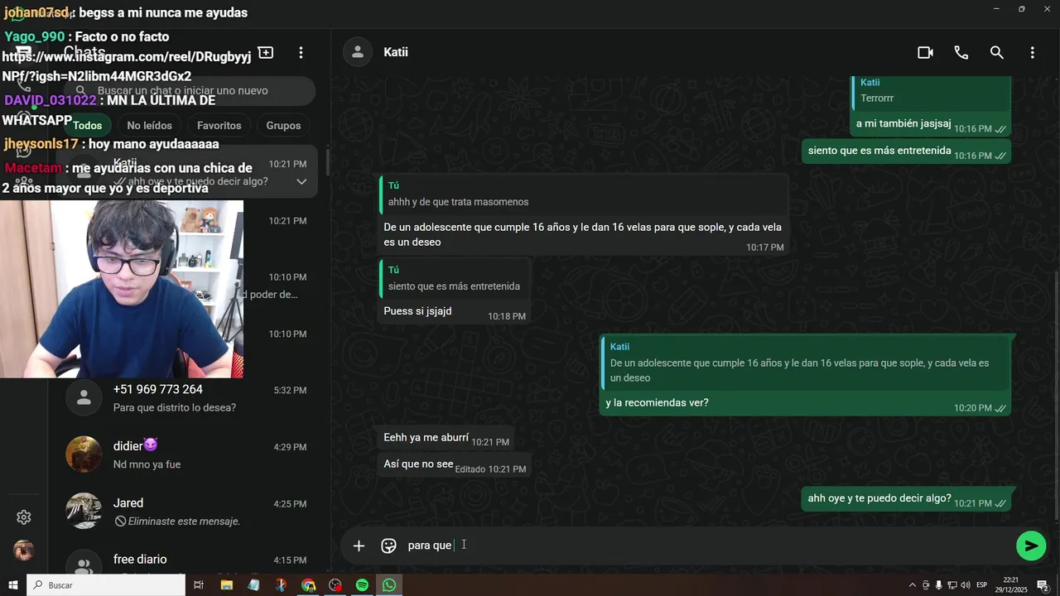The height and width of the screenshot is (596, 1060).
Task: Click the plus attach button in message bar
Action: click(359, 546)
